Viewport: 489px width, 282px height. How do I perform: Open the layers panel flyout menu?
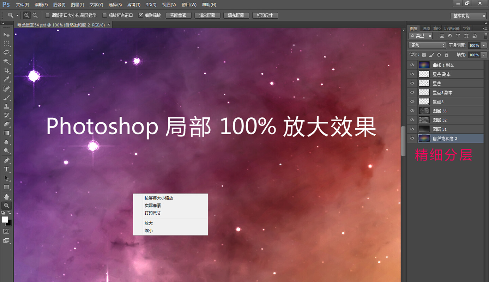484,28
